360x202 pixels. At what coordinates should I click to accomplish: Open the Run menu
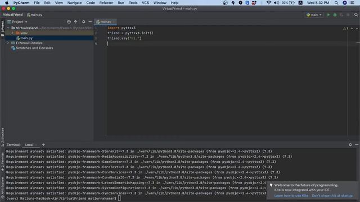pyautogui.click(x=121, y=3)
